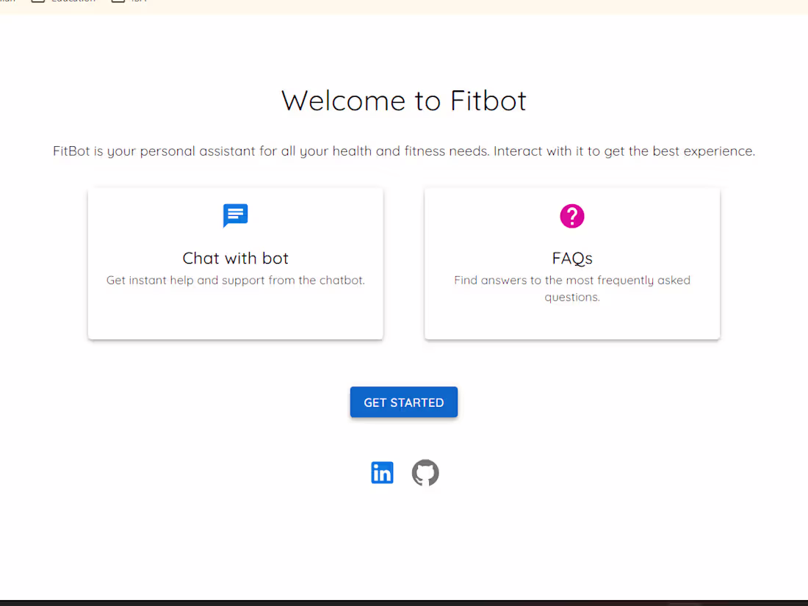Click the leftmost truncated bookmark item
The width and height of the screenshot is (808, 606).
click(x=6, y=2)
